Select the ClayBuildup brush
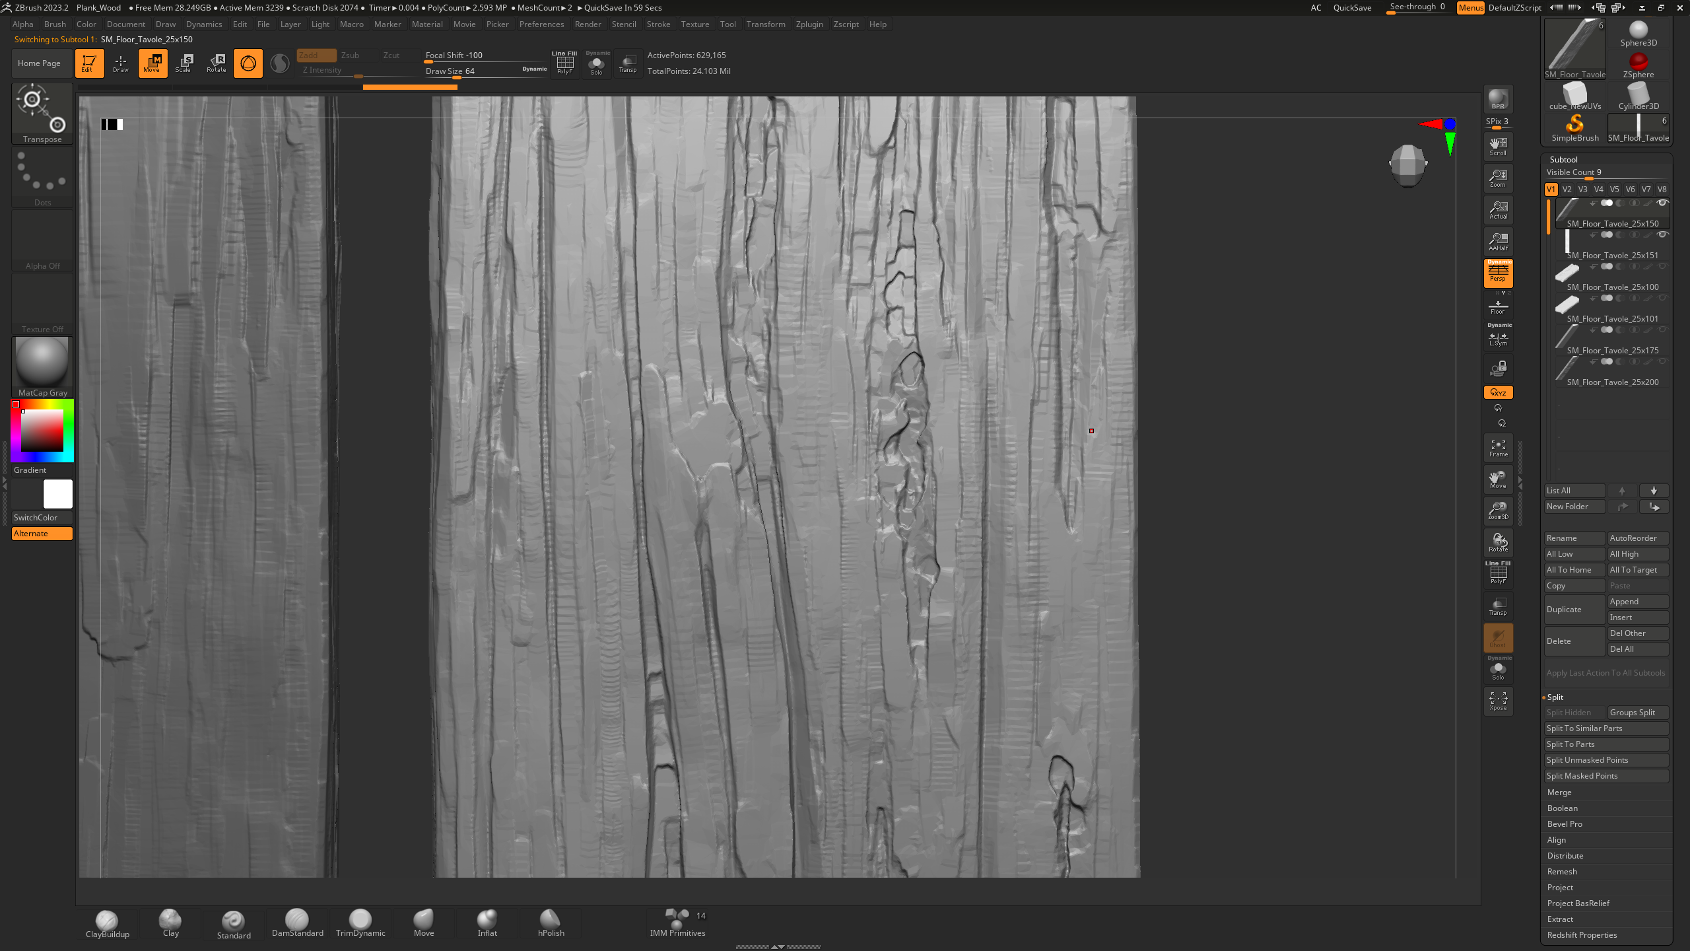1690x951 pixels. (x=107, y=922)
